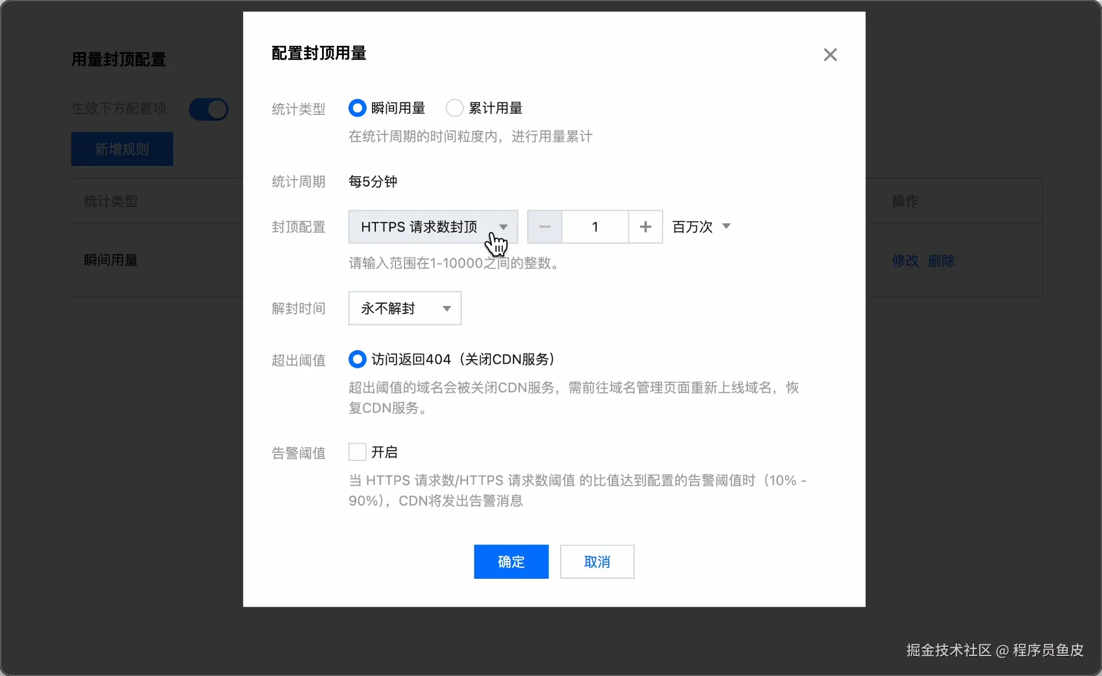Toggle the 生效下方配置项 switch
The image size is (1102, 676).
(x=209, y=109)
